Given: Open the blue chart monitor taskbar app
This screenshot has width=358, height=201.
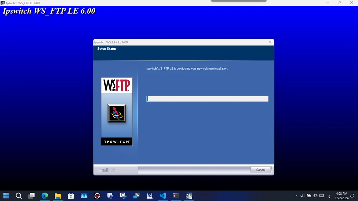Looking at the screenshot, I should tap(84, 196).
